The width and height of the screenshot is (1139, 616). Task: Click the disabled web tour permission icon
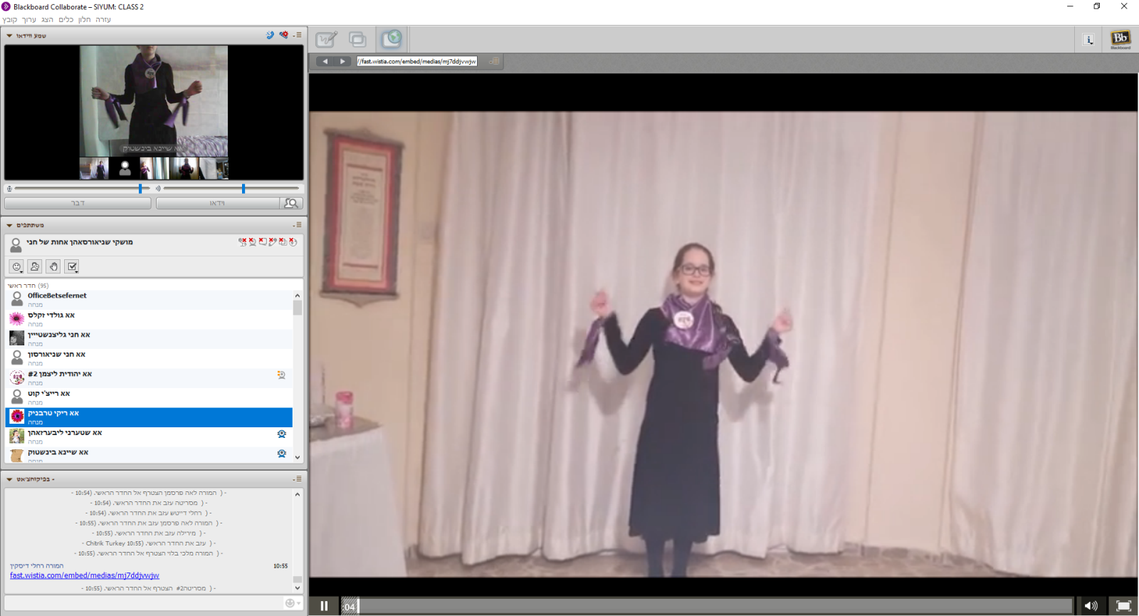tap(292, 241)
